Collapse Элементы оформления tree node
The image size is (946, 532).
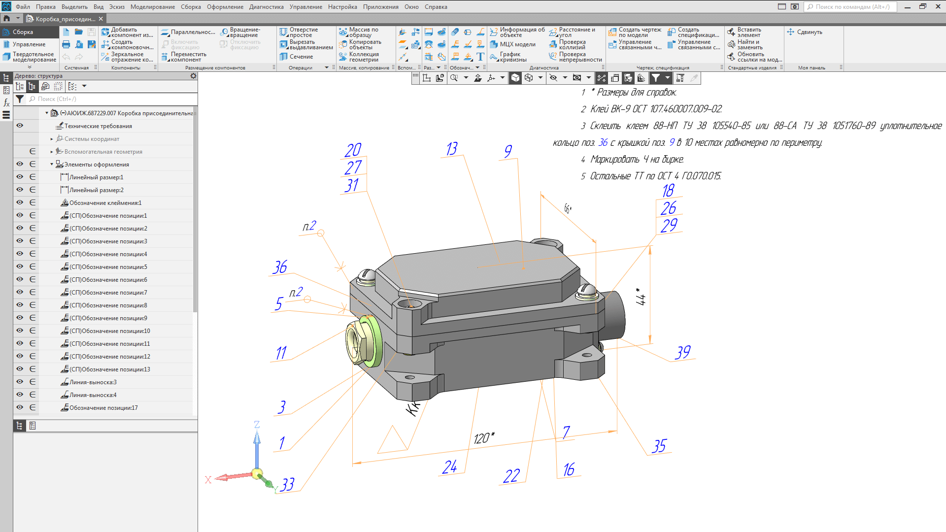click(52, 165)
